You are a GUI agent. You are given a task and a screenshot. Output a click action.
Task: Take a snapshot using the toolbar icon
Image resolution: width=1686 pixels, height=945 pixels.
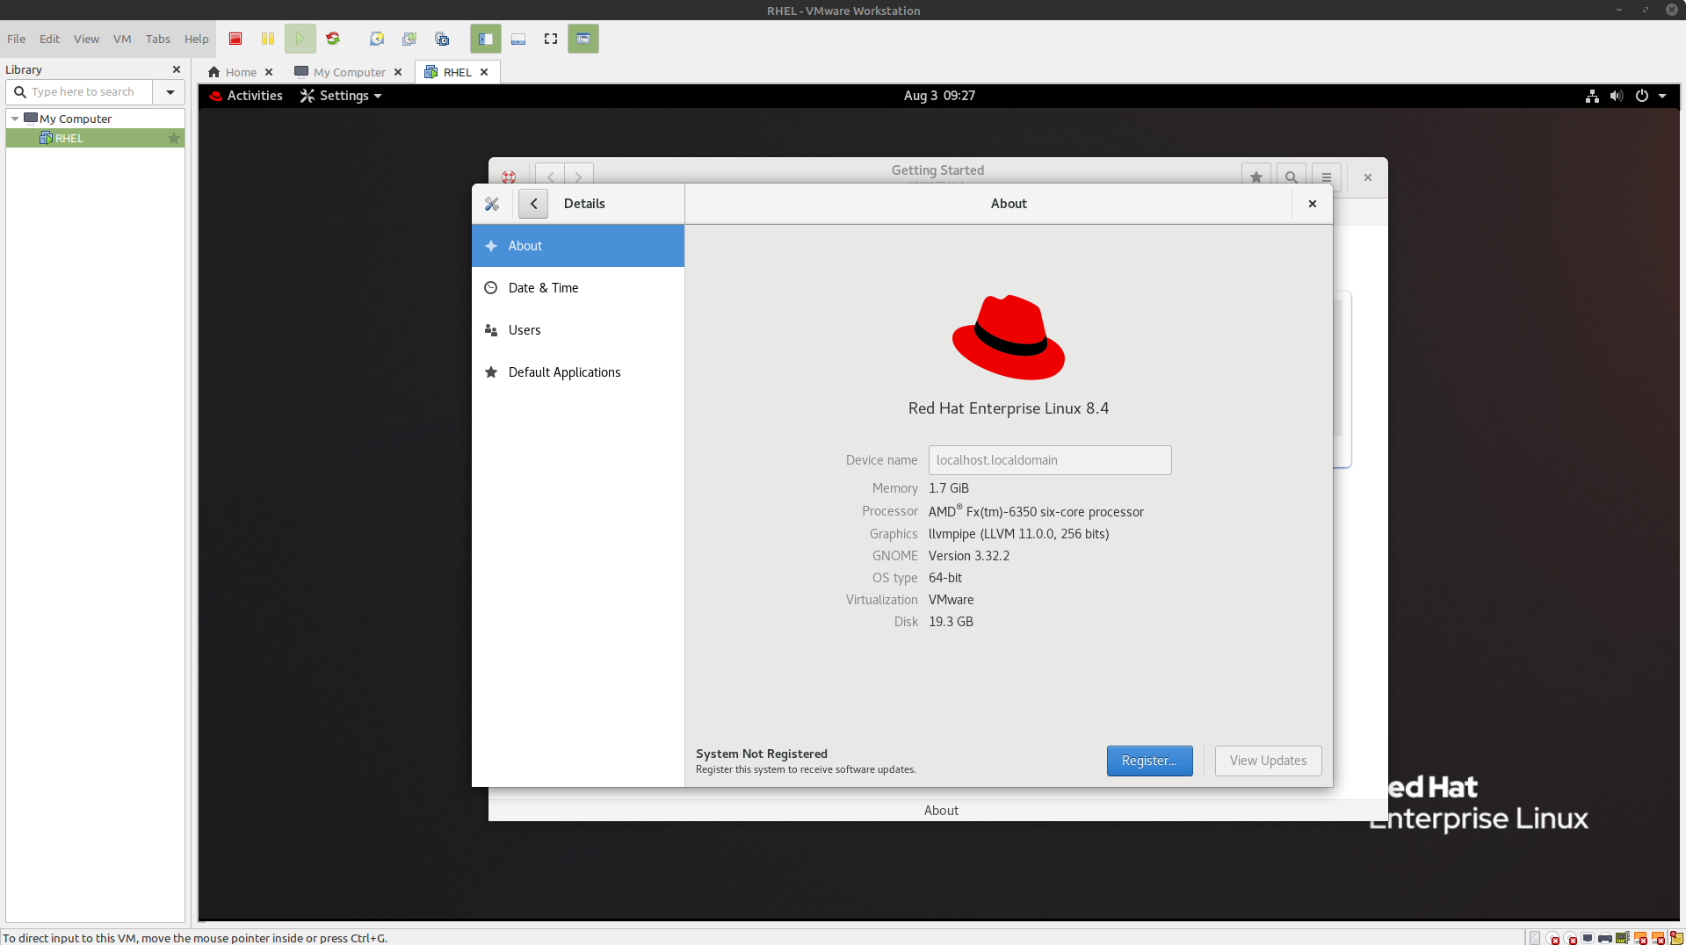pyautogui.click(x=377, y=39)
